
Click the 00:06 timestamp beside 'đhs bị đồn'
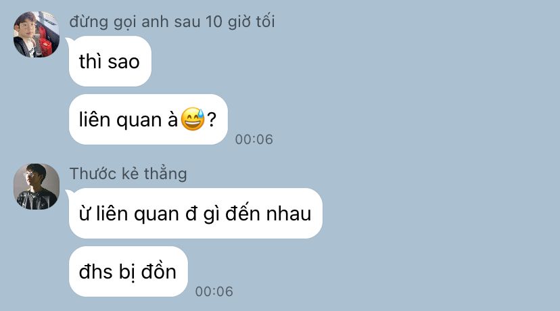pos(214,291)
